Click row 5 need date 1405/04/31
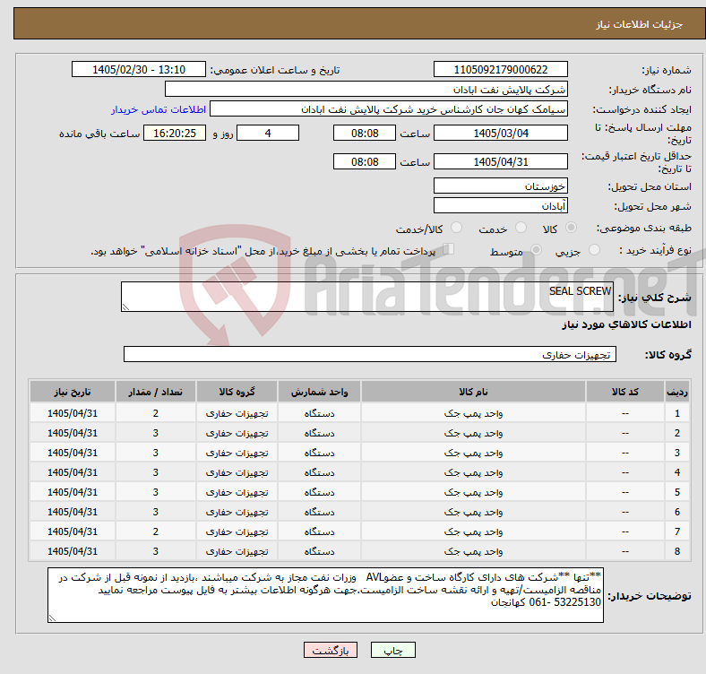This screenshot has height=674, width=706. tap(73, 492)
